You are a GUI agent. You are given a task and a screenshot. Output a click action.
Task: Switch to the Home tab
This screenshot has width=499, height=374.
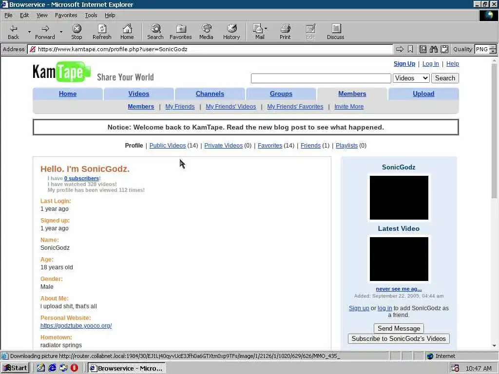(67, 94)
